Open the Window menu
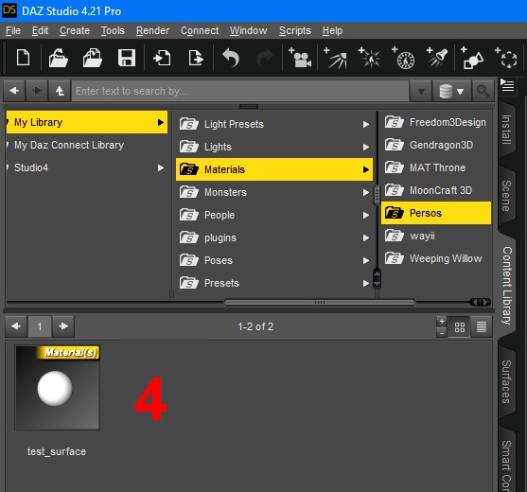The height and width of the screenshot is (492, 527). point(249,30)
